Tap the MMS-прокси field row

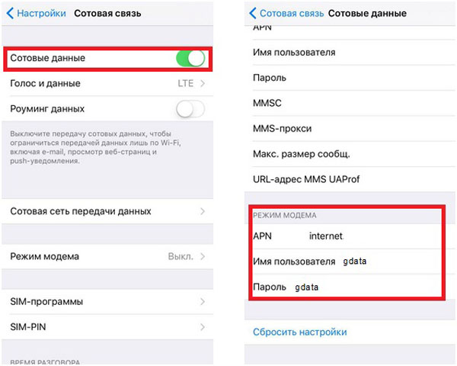point(350,128)
